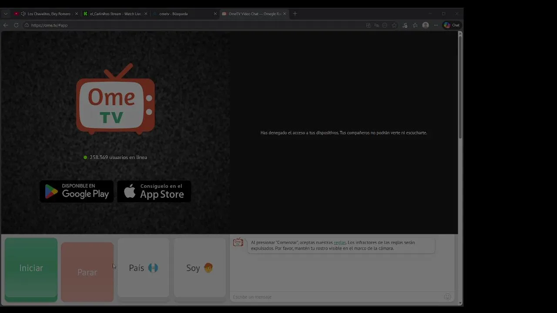Click '258.369 usuarios en línea' counter text
The height and width of the screenshot is (313, 557).
tap(118, 157)
